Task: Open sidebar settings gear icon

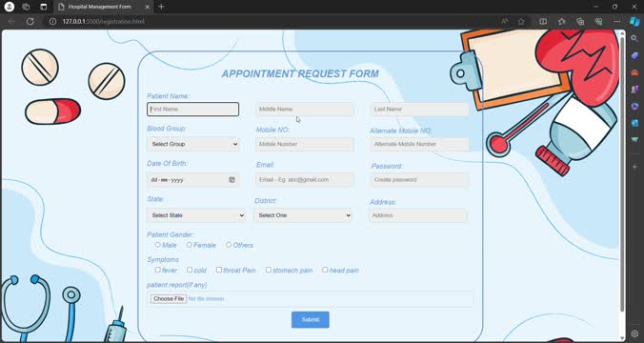Action: (634, 333)
